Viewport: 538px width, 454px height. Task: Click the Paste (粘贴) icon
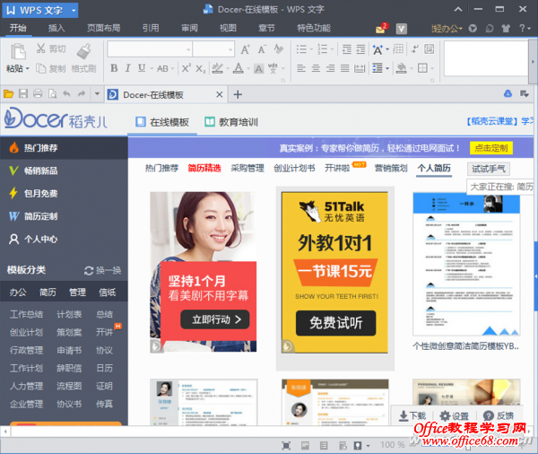tap(15, 50)
